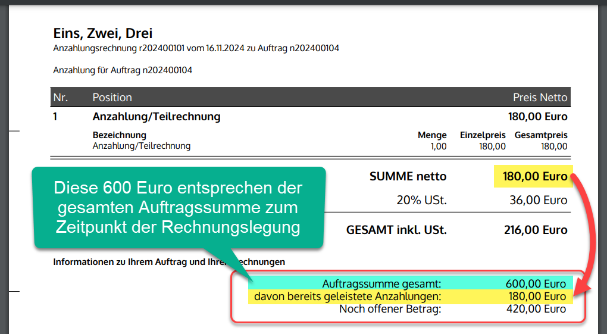607x334 pixels.
Task: Click "180,00 Euro" in the position 1 row
Action: pyautogui.click(x=538, y=117)
